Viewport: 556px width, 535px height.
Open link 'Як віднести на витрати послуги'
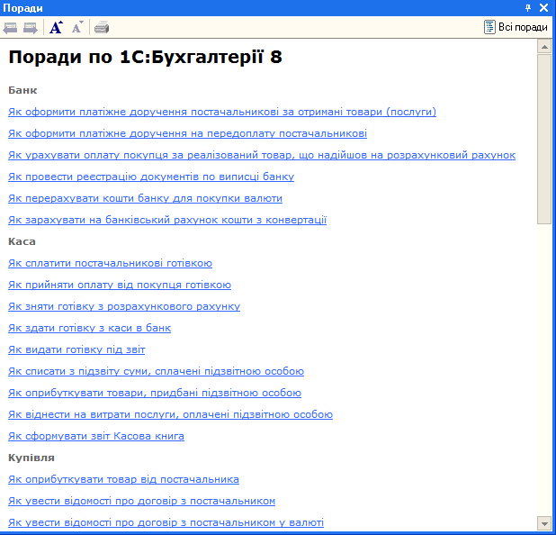170,414
